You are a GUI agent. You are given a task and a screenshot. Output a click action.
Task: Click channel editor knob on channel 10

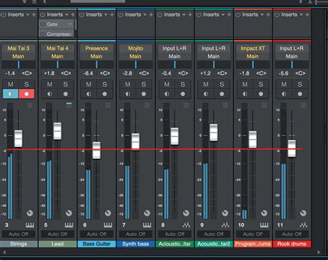[264, 213]
